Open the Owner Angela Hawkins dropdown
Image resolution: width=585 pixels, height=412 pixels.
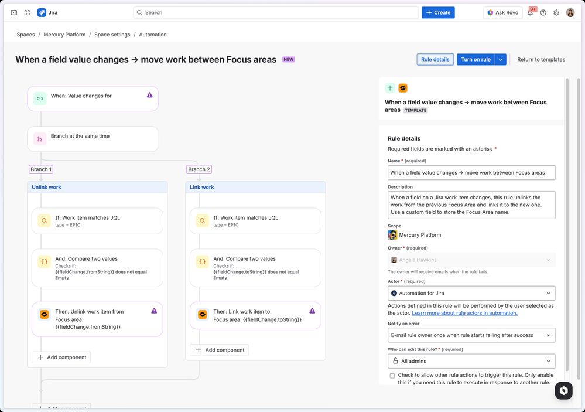(471, 260)
